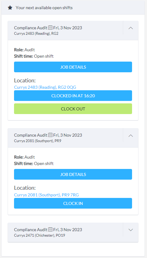Click the 'Your next available open shifts' heading

click(x=44, y=8)
